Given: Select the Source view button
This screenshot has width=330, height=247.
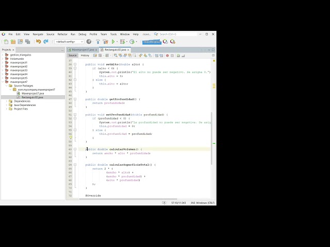Looking at the screenshot, I should point(72,56).
